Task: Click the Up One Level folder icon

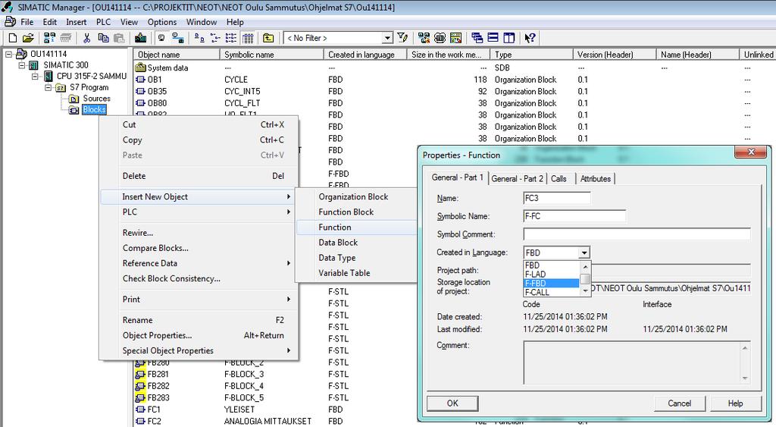Action: tap(268, 38)
